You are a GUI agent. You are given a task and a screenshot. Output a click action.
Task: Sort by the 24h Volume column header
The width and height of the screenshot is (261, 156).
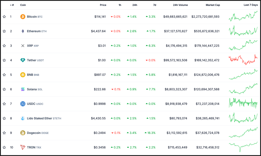[180, 5]
